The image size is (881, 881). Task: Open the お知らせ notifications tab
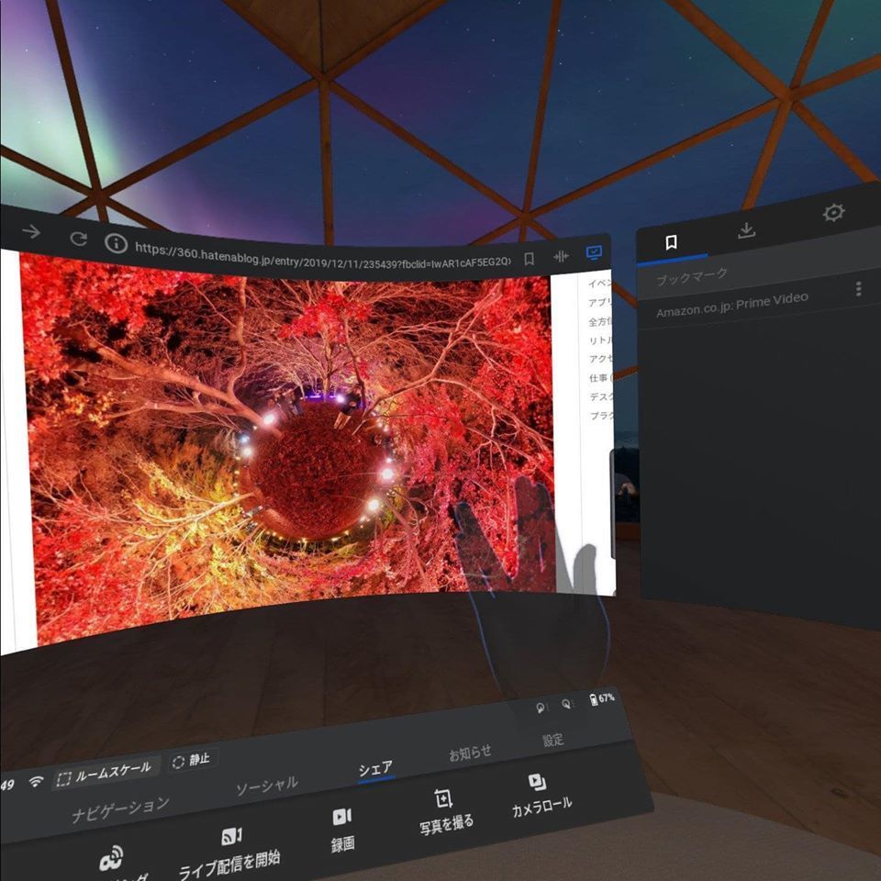coord(470,753)
